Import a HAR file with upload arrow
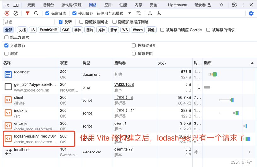The width and height of the screenshot is (257, 167). (x=150, y=13)
